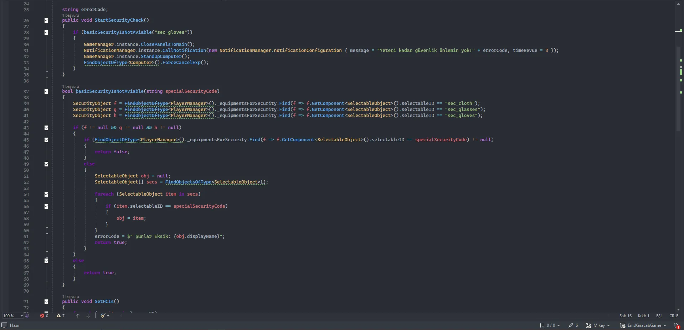
Task: Go to previous issue with up arrow
Action: (78, 316)
